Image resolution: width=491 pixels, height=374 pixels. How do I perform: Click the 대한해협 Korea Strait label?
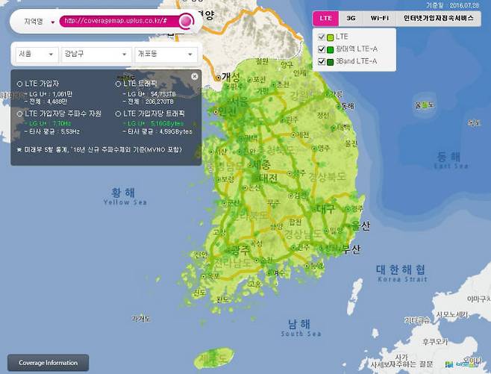402,273
